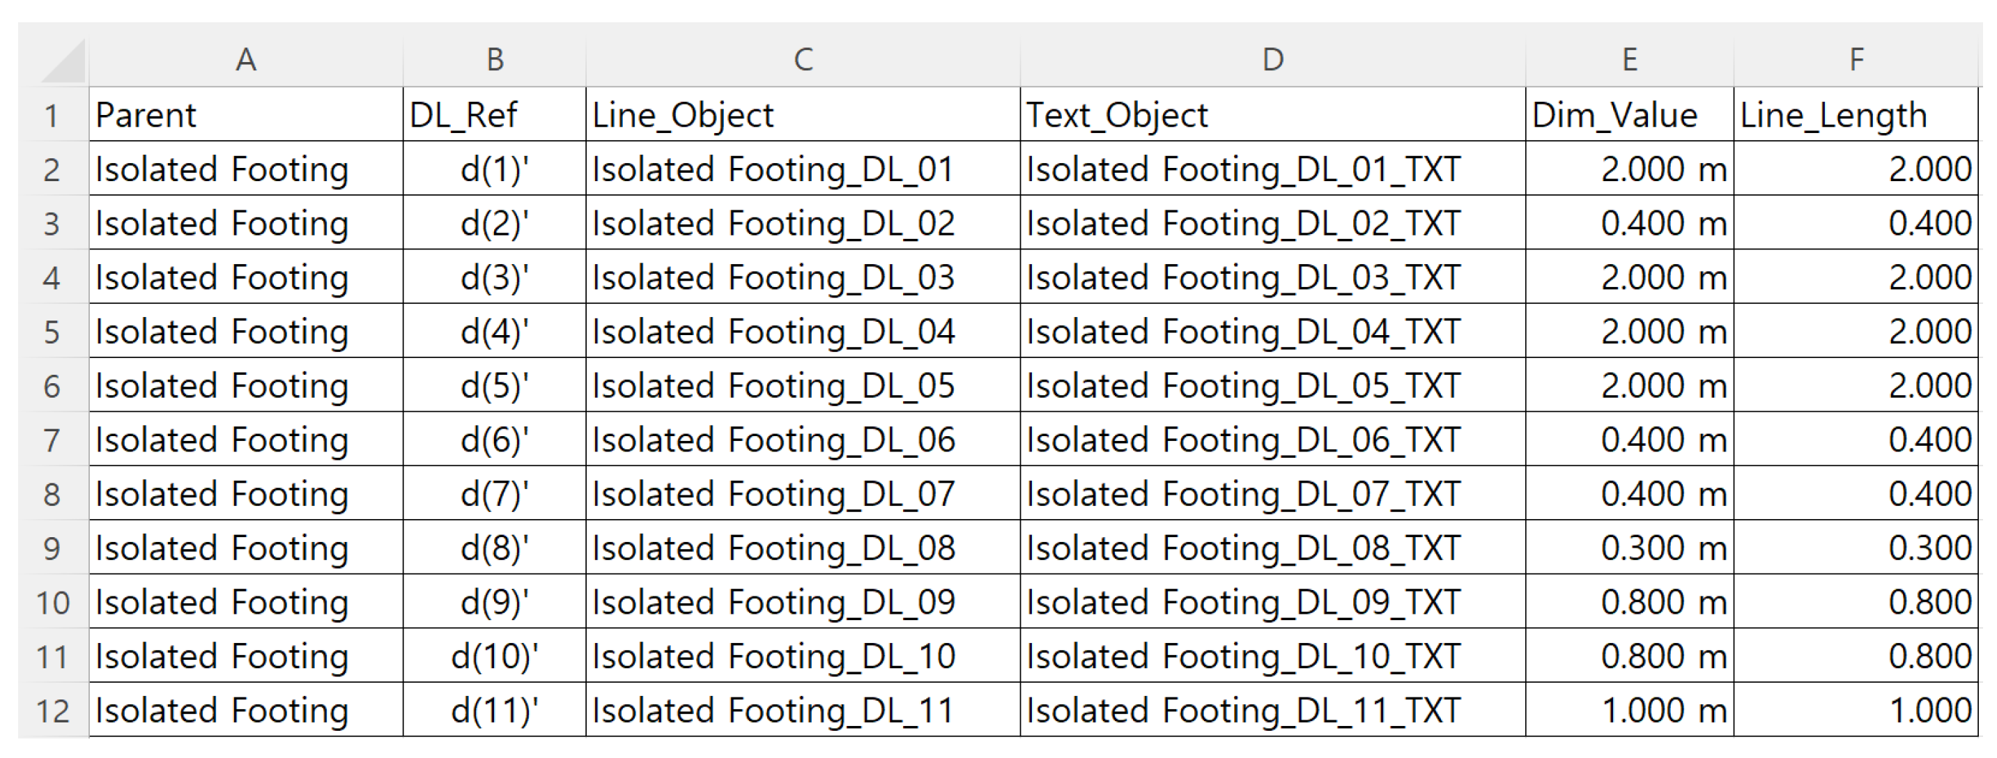
Task: Select column E header
Action: [x=1630, y=60]
